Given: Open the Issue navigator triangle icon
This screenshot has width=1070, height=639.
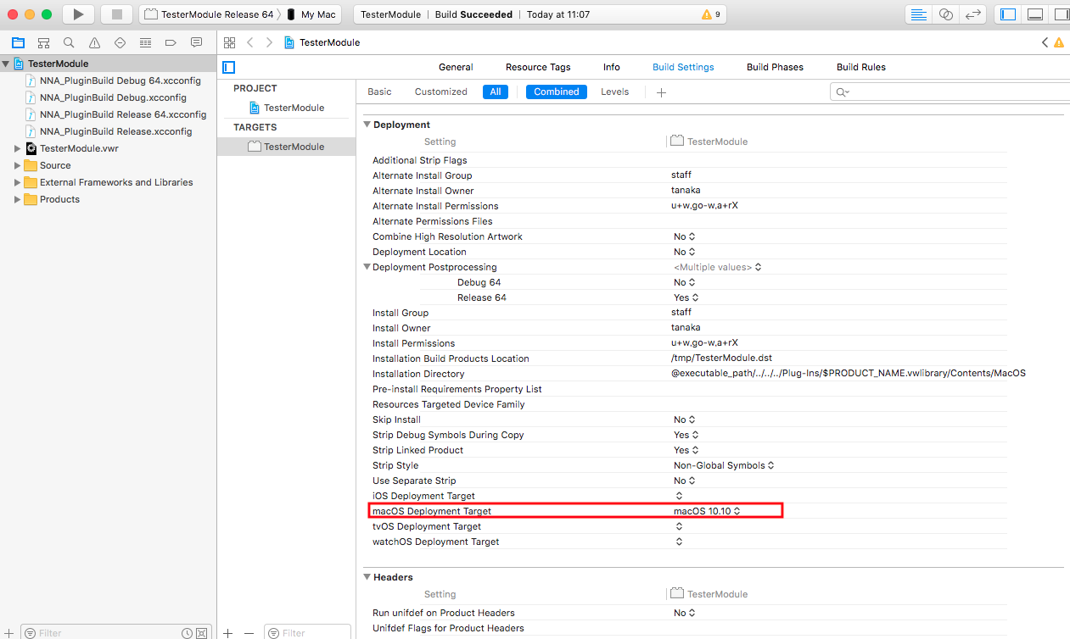Looking at the screenshot, I should click(x=94, y=42).
